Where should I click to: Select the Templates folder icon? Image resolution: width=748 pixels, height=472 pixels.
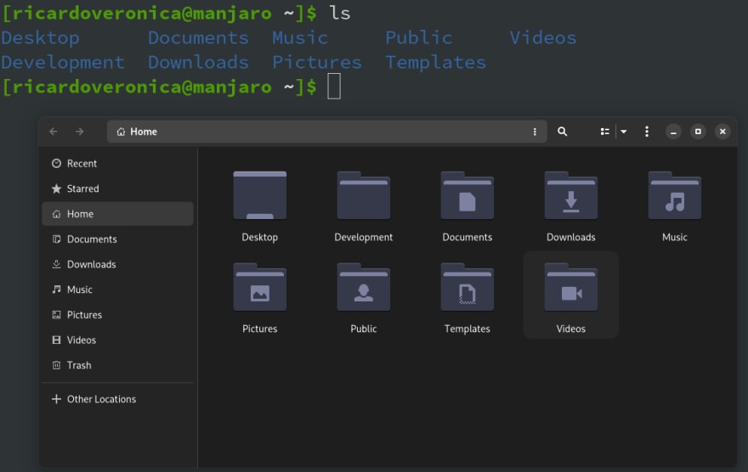click(467, 287)
